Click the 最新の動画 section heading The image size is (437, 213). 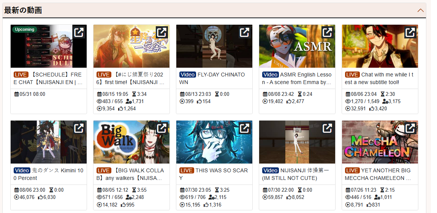[x=23, y=10]
